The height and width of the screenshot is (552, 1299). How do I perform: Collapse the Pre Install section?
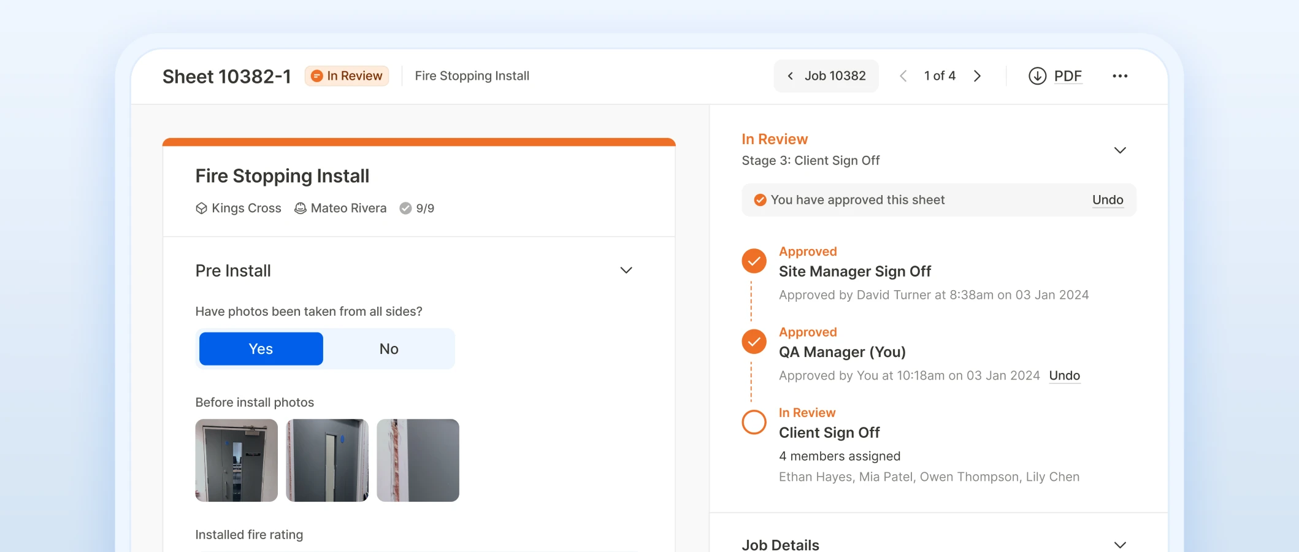click(626, 270)
